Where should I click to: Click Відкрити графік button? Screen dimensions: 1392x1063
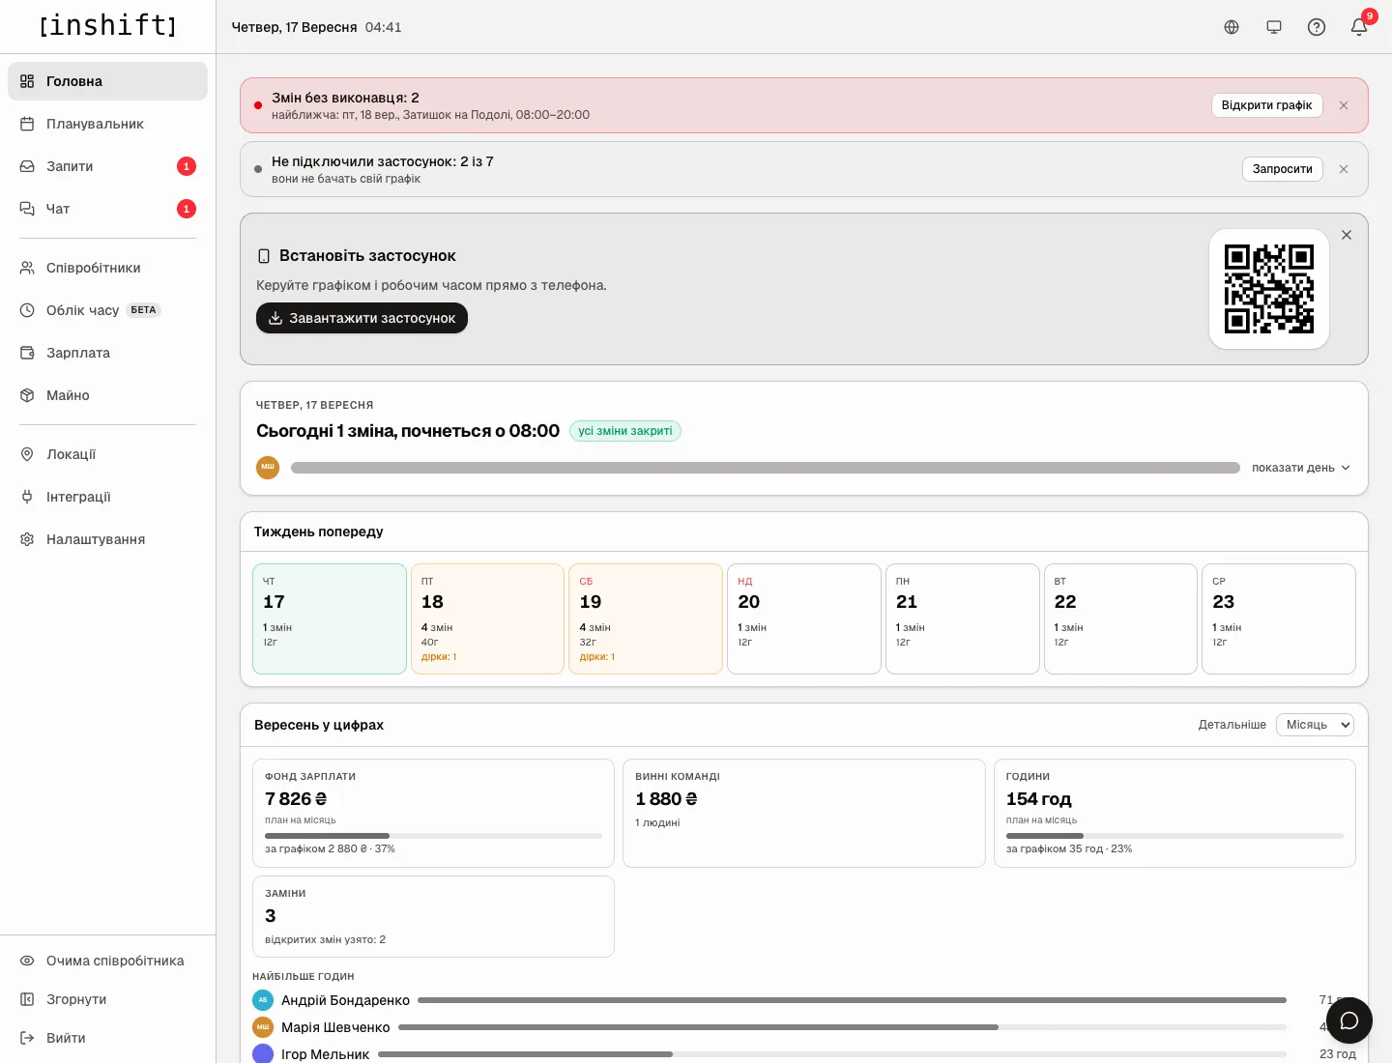pyautogui.click(x=1266, y=105)
